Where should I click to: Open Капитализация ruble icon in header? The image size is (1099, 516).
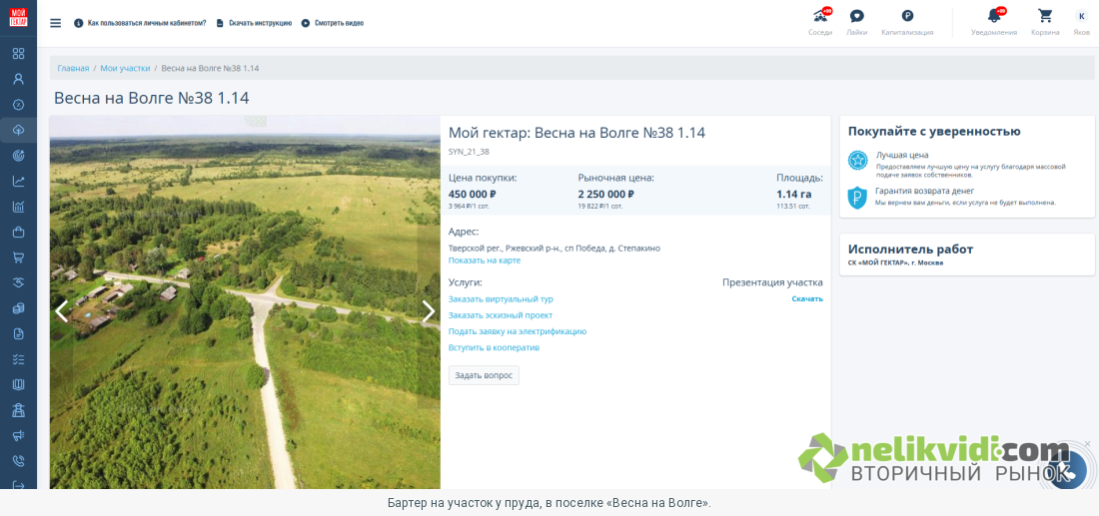907,22
